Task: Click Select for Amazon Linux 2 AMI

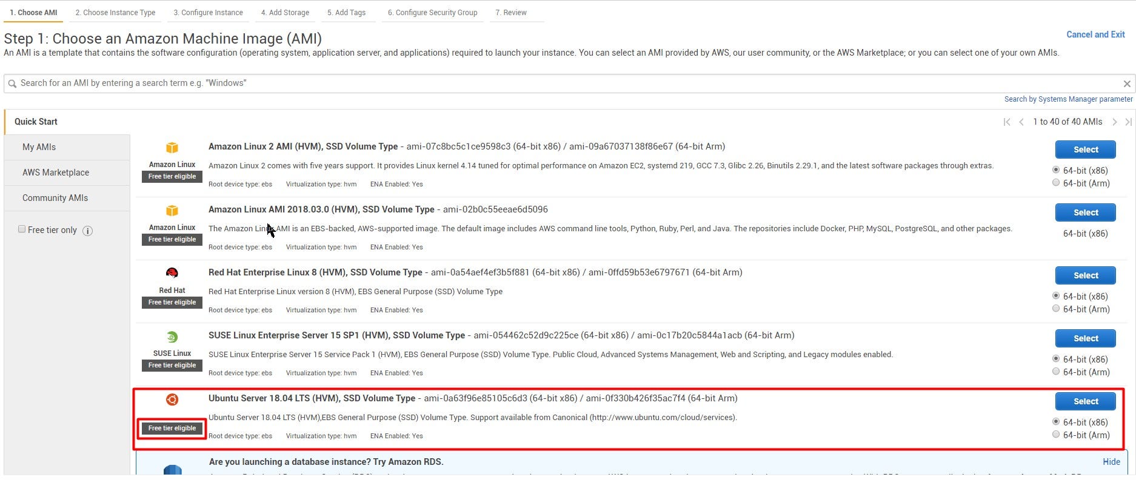Action: [x=1086, y=150]
